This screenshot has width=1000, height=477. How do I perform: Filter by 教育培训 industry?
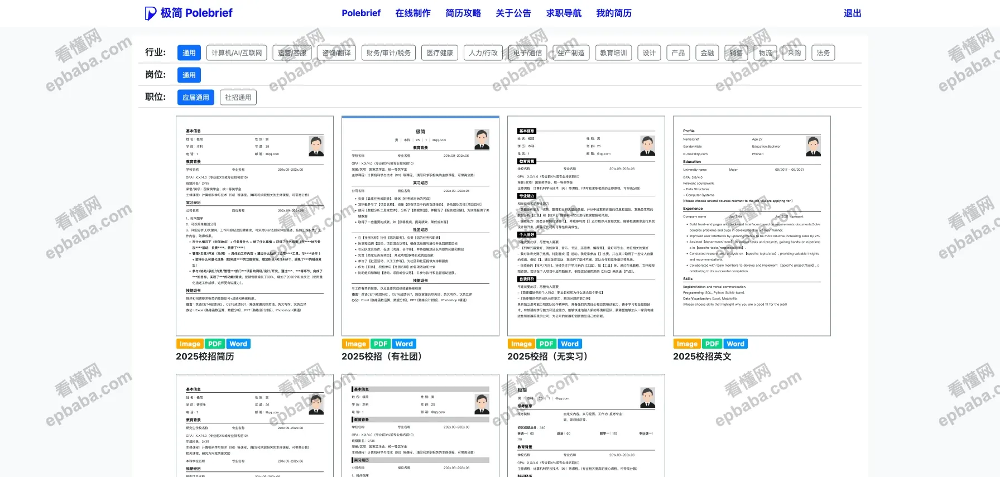tap(613, 52)
